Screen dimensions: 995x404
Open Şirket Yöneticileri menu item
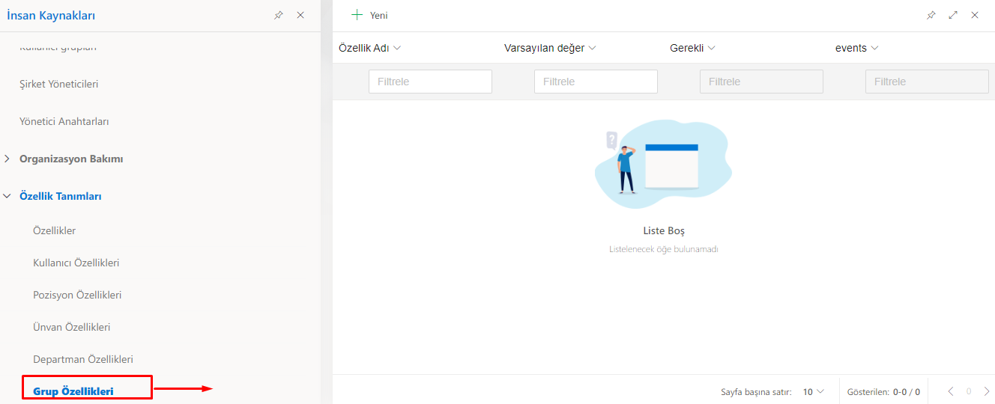click(58, 84)
